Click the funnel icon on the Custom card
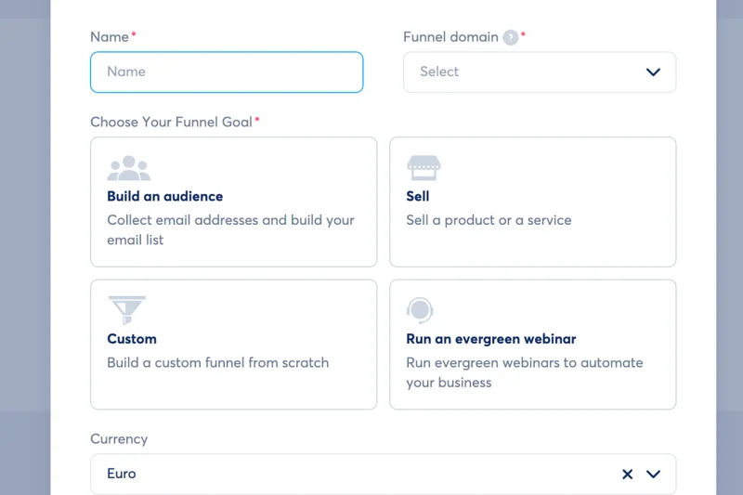 tap(127, 310)
